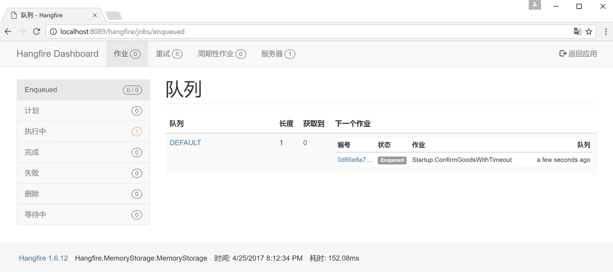Click the 耗时 152.08ms footer text
The width and height of the screenshot is (613, 272).
[x=335, y=258]
